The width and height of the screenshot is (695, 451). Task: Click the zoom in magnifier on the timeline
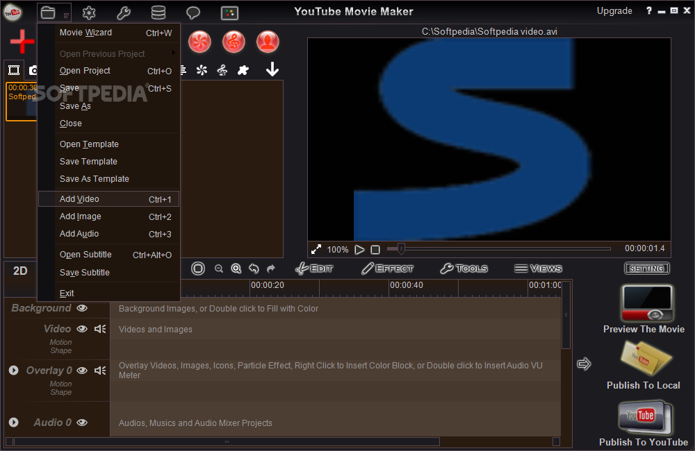[x=236, y=269]
